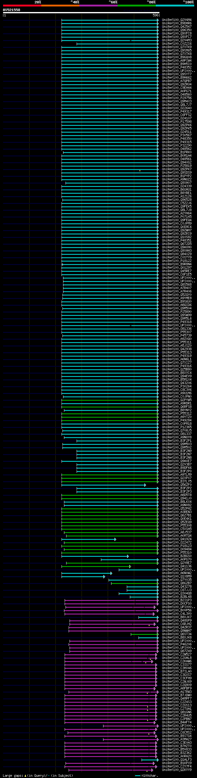
Task: Select the UniRef100_C6FFS2 label
Action: (177, 115)
